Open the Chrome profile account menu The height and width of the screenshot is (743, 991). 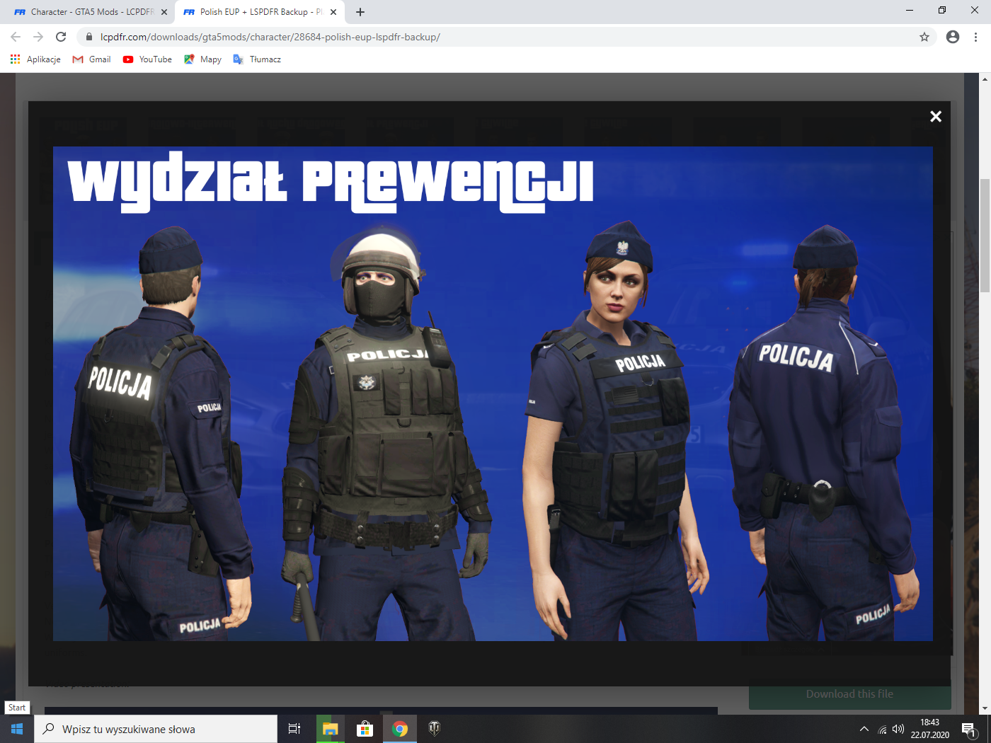(953, 37)
